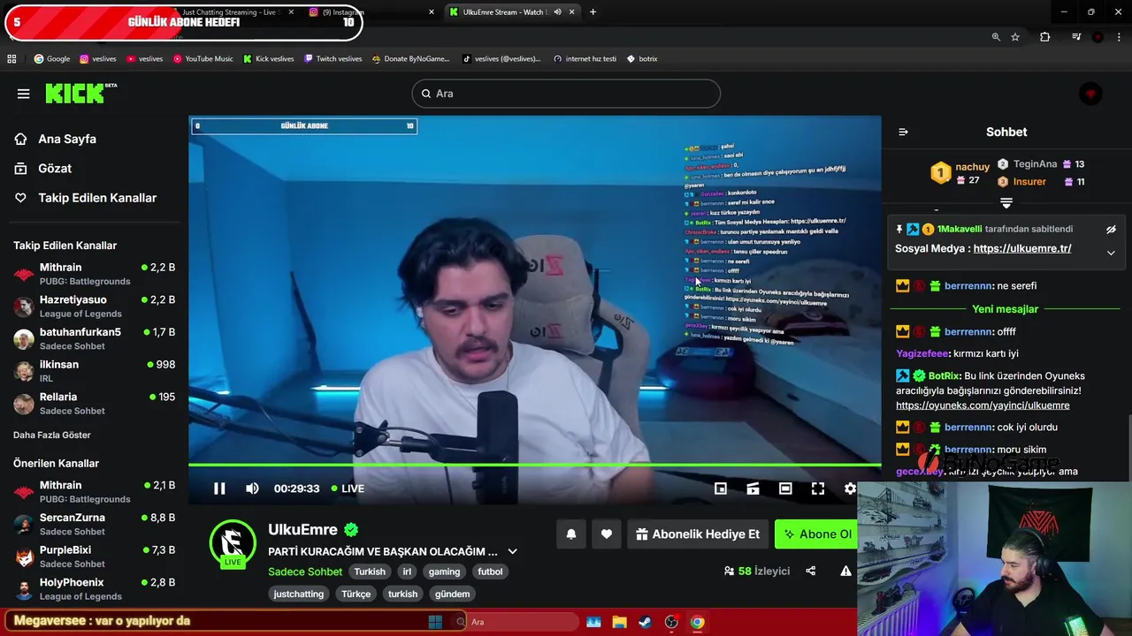This screenshot has width=1132, height=636.
Task: Bookmark this page with star icon
Action: (x=1015, y=37)
